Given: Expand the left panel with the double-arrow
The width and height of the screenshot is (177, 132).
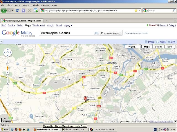Looking at the screenshot, I should (x=1, y=42).
